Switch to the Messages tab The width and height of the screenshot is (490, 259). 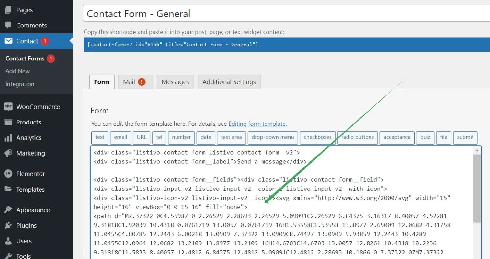pos(175,82)
